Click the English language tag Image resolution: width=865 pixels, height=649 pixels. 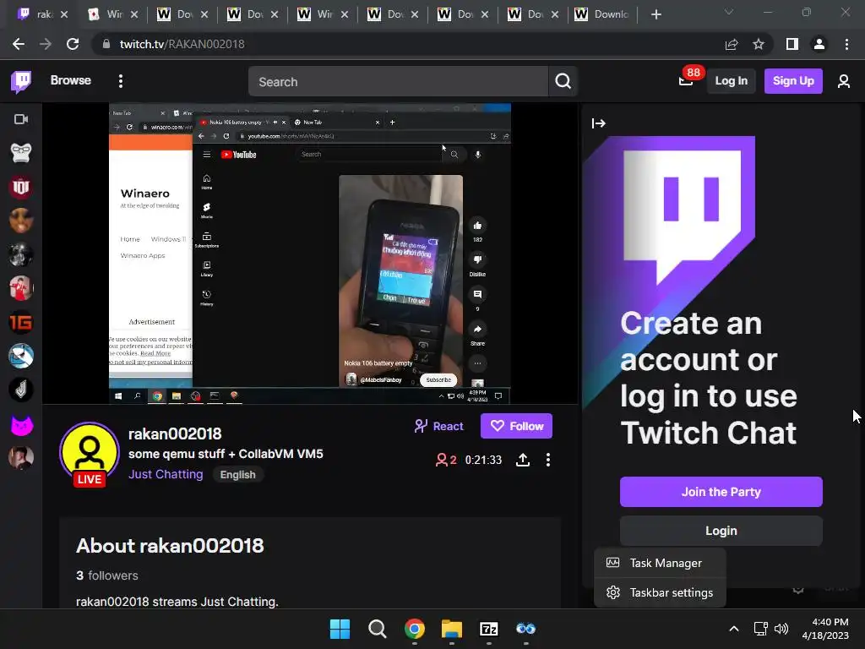(x=237, y=475)
